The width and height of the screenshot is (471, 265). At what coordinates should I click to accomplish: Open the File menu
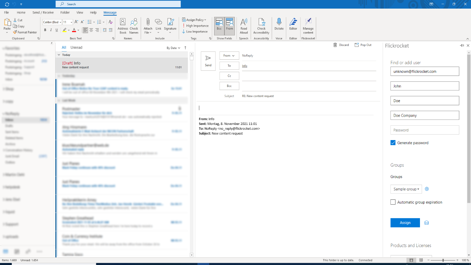pos(7,12)
